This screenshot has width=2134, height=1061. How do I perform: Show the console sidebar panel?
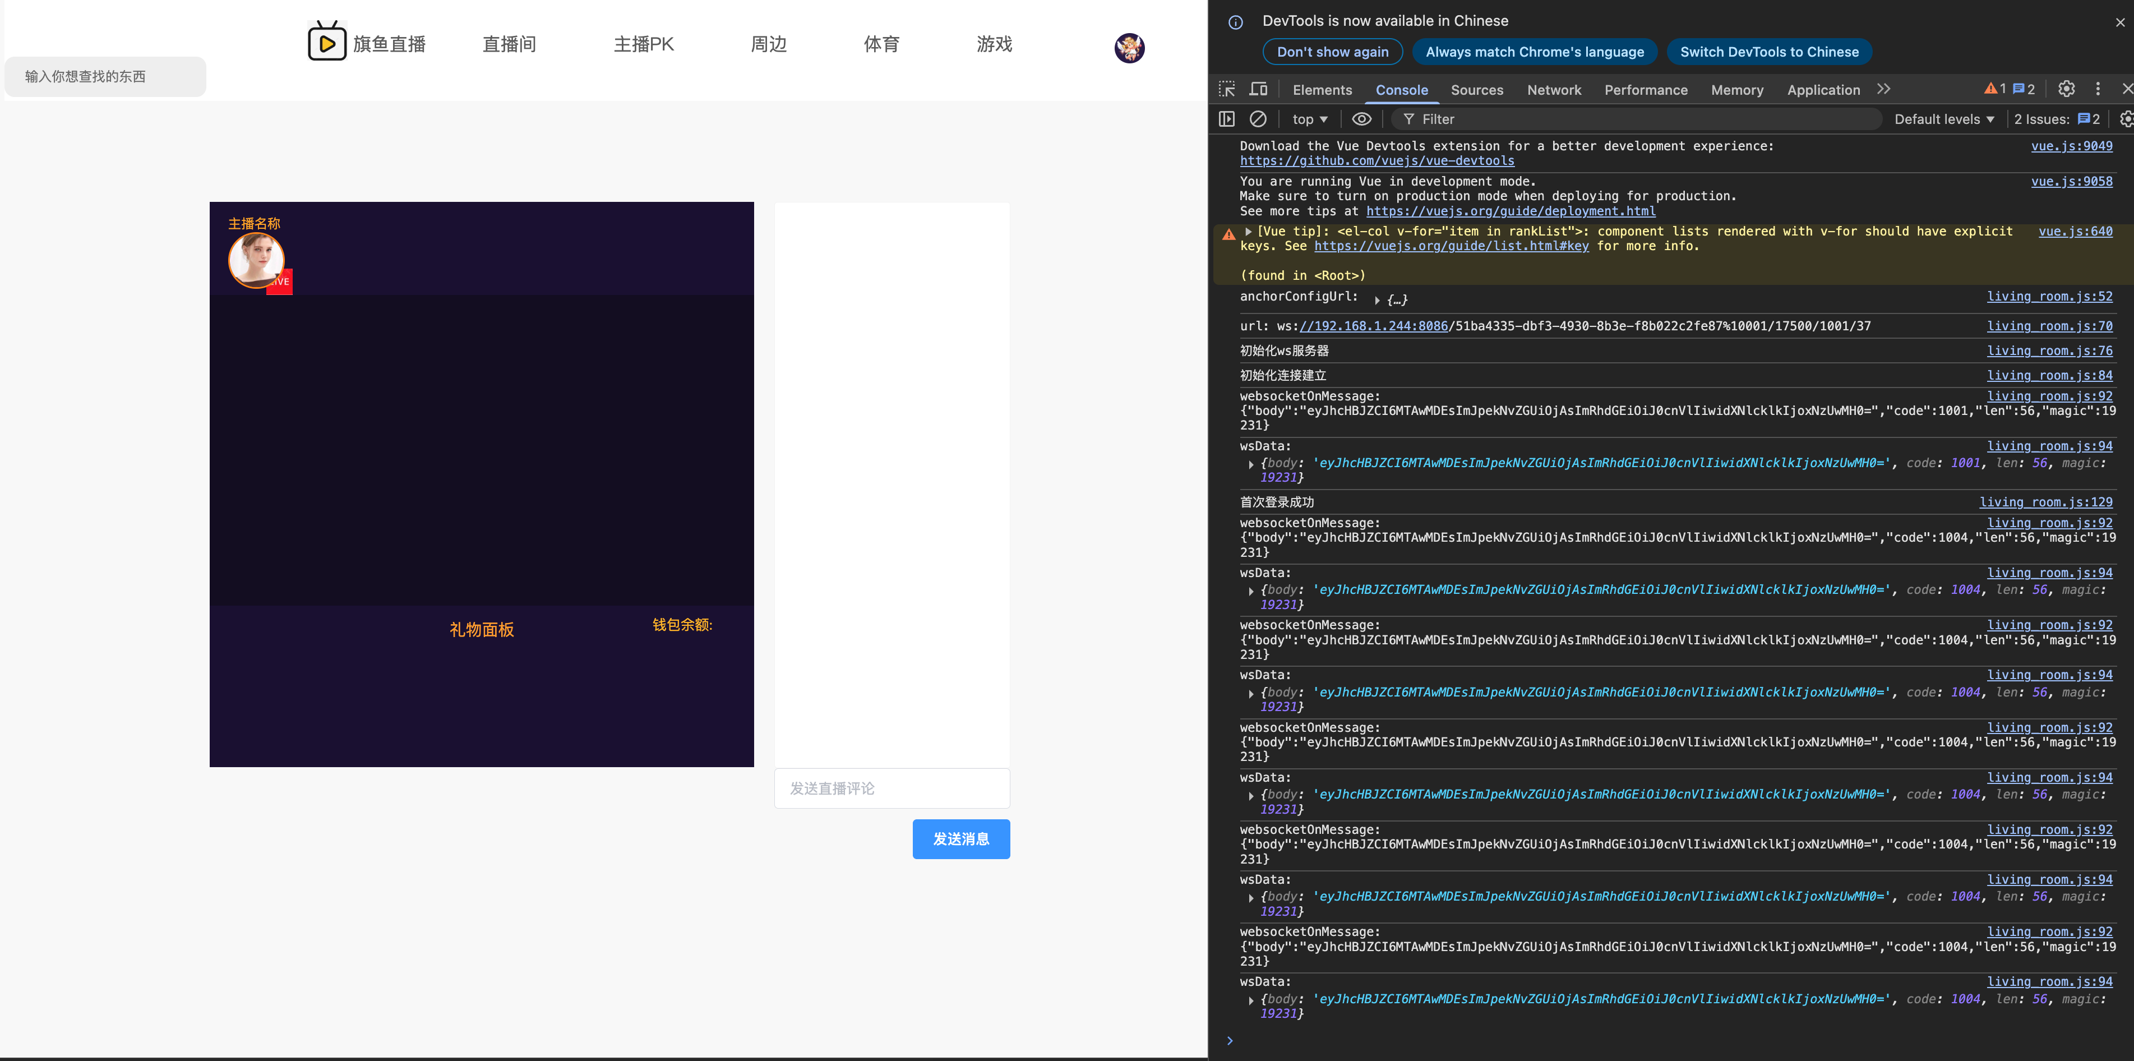[1227, 118]
